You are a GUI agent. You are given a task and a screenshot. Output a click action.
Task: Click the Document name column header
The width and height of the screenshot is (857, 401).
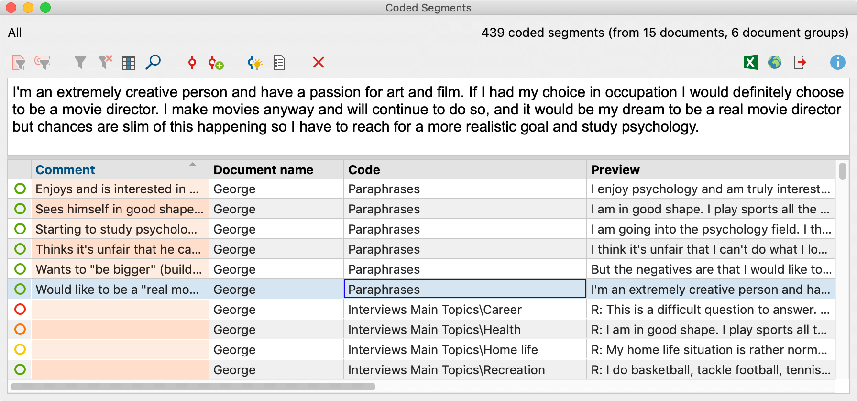pos(263,170)
